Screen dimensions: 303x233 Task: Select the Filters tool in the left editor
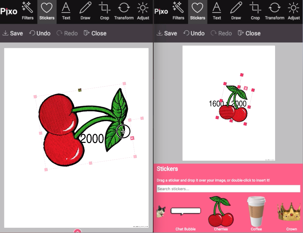[27, 12]
